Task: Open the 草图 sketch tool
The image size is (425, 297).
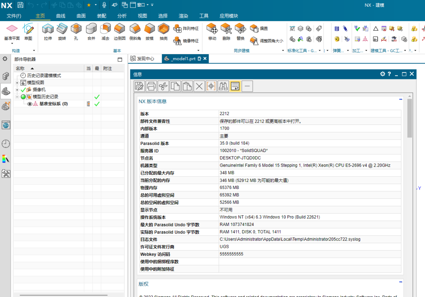Action: pos(28,32)
